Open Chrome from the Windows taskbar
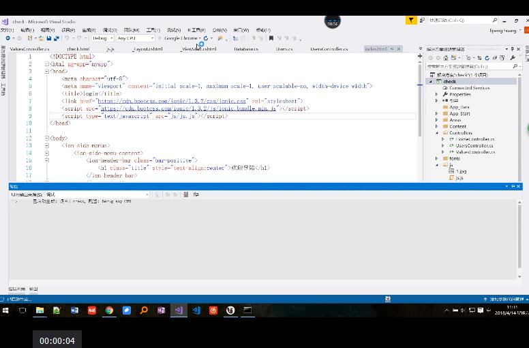 pyautogui.click(x=109, y=310)
